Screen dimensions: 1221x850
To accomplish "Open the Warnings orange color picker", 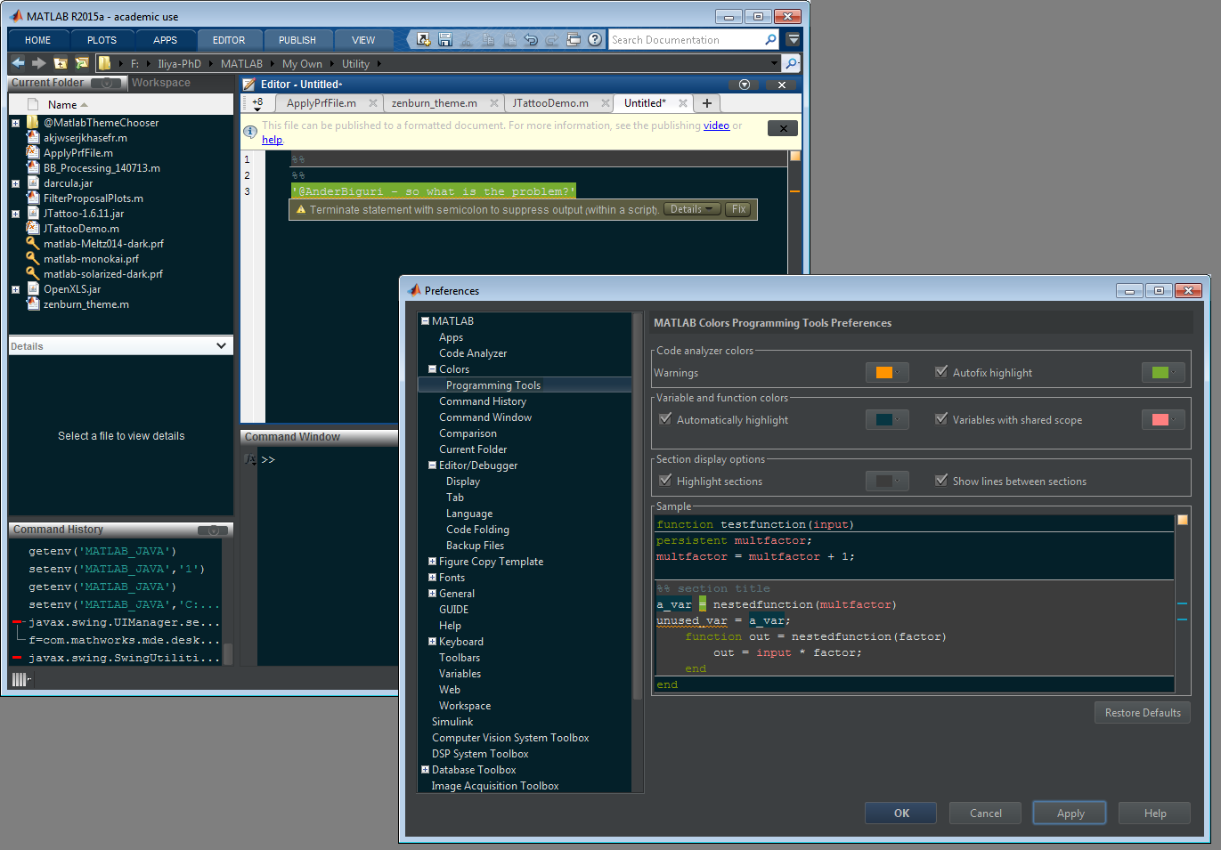I will (x=887, y=372).
